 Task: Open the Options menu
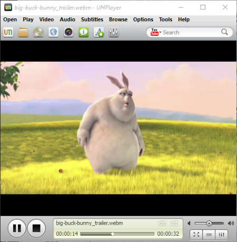tap(143, 19)
